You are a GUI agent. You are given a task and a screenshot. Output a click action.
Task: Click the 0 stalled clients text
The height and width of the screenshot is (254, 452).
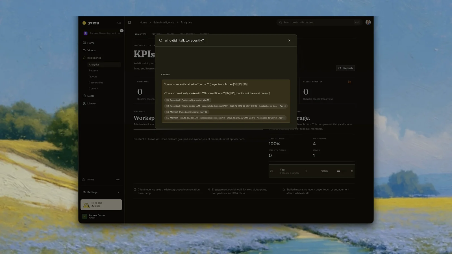(x=312, y=99)
